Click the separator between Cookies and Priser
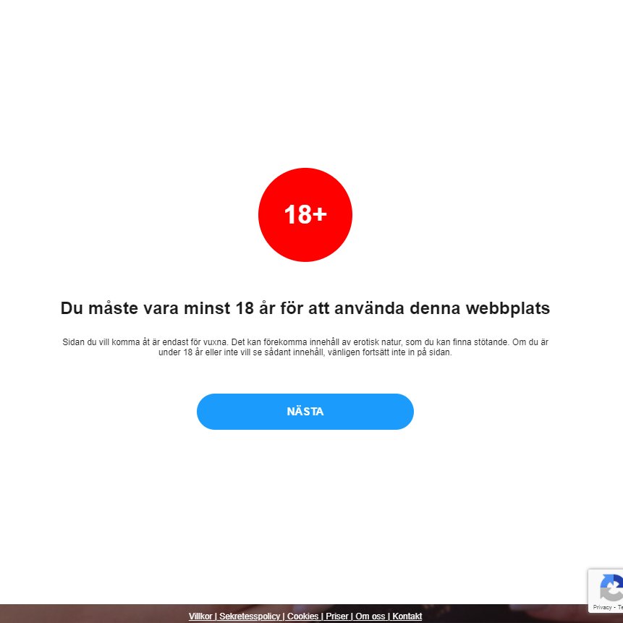The height and width of the screenshot is (623, 623). point(322,616)
